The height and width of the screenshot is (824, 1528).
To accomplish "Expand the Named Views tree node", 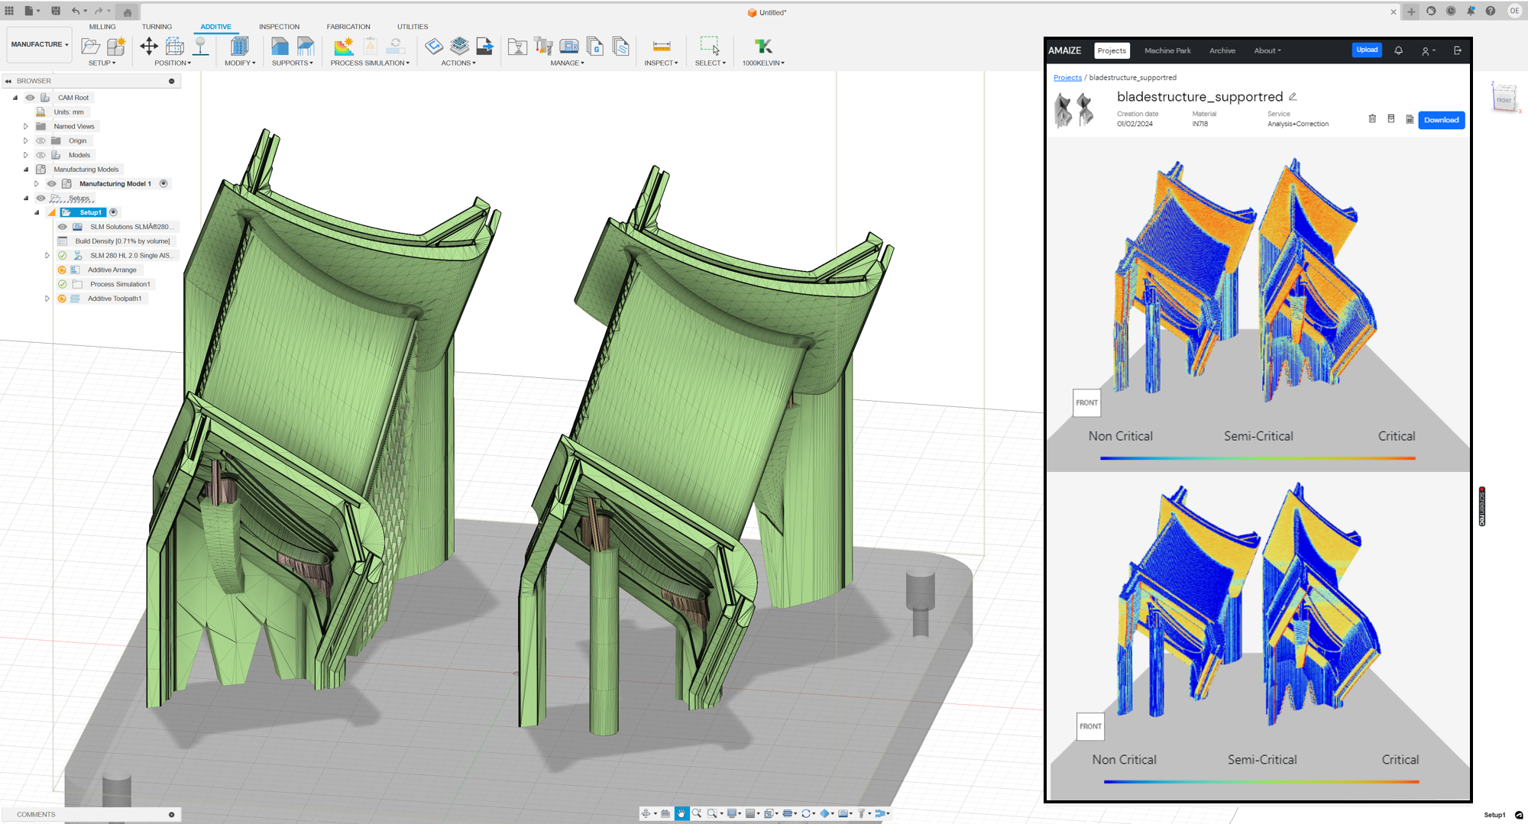I will 25,127.
